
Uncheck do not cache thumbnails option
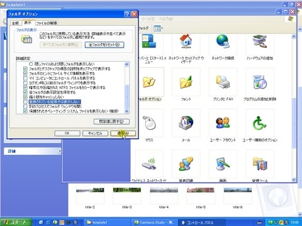(25, 97)
